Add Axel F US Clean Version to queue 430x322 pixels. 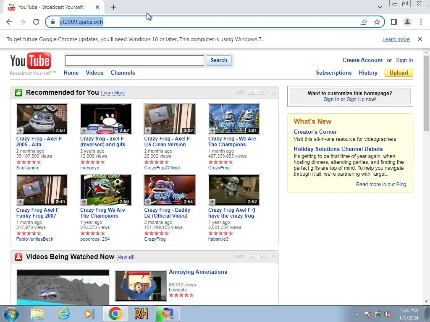pyautogui.click(x=148, y=131)
